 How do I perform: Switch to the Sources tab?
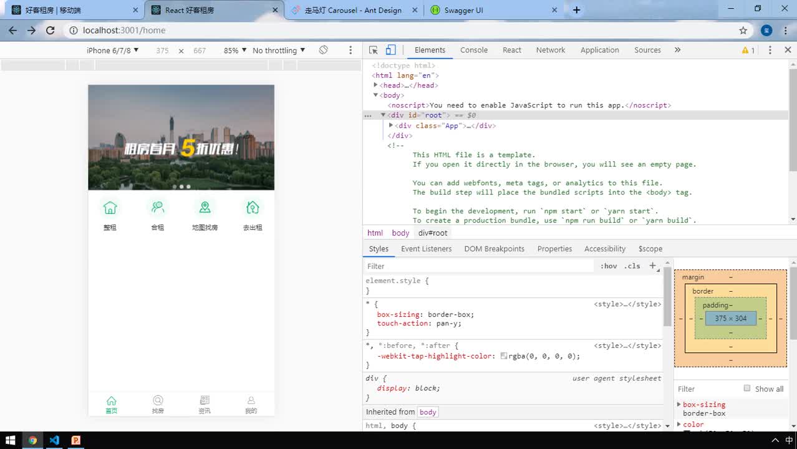(x=647, y=50)
